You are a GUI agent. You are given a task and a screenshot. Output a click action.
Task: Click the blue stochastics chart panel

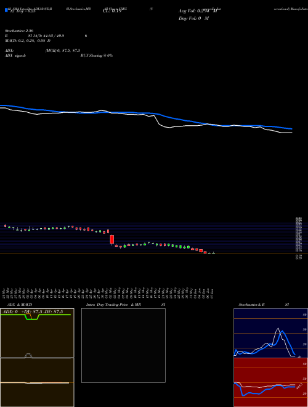[270, 333]
